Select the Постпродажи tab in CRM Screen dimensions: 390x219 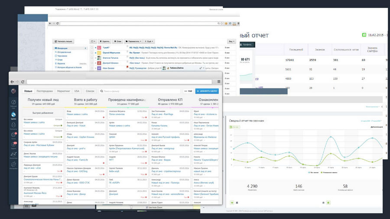(x=45, y=91)
